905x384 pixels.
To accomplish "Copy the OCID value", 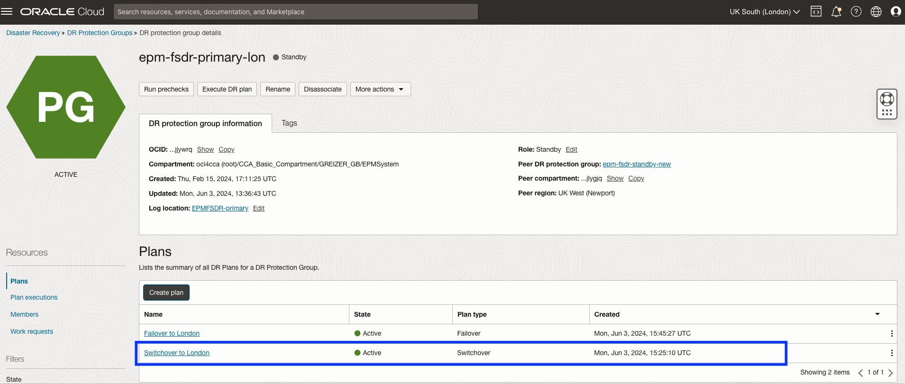I will tap(227, 149).
